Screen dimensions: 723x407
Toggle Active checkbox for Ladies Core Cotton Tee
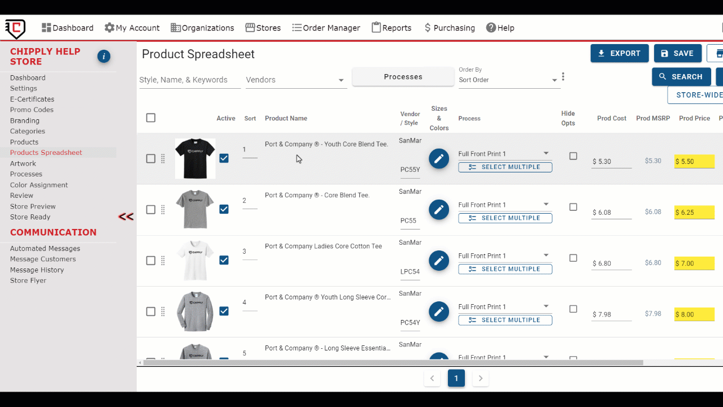224,260
